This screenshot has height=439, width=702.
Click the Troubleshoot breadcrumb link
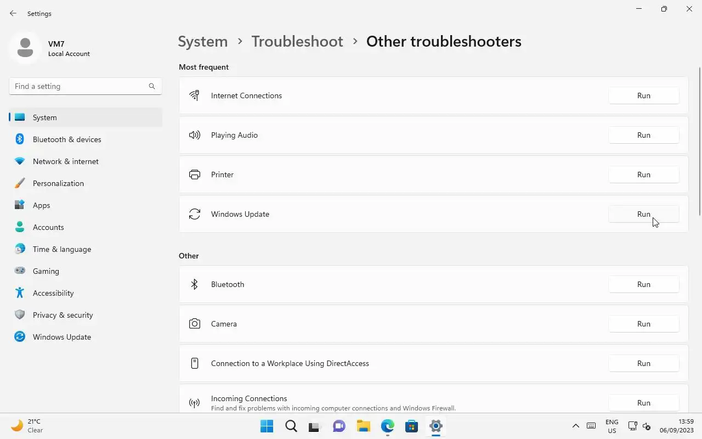click(x=297, y=41)
